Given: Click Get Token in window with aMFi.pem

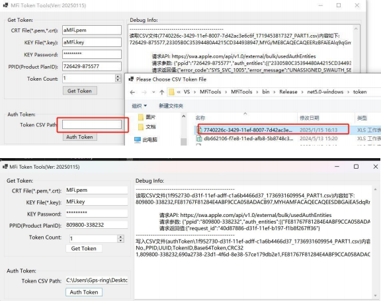Looking at the screenshot, I should pos(79,91).
